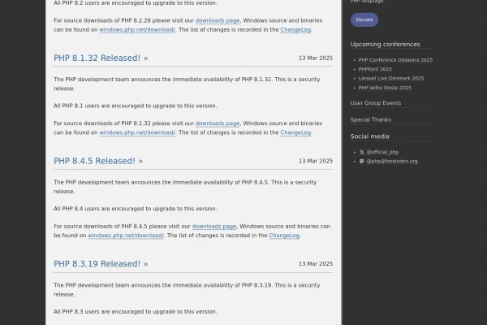Open Laravel Live Denmark 2025 link
Screen dimensions: 487x325
[x=391, y=78]
